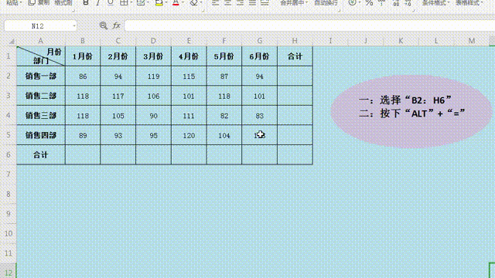Viewport: 495px width, 278px height.
Task: Apply the red font color
Action: point(176,2)
